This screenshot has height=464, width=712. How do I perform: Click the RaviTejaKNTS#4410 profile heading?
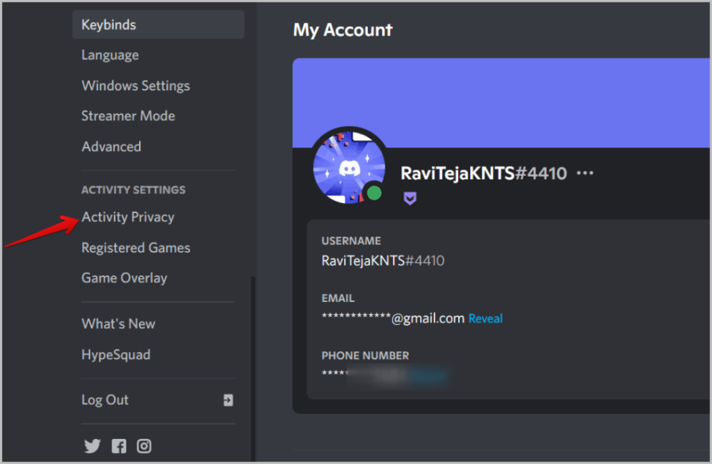pos(484,173)
